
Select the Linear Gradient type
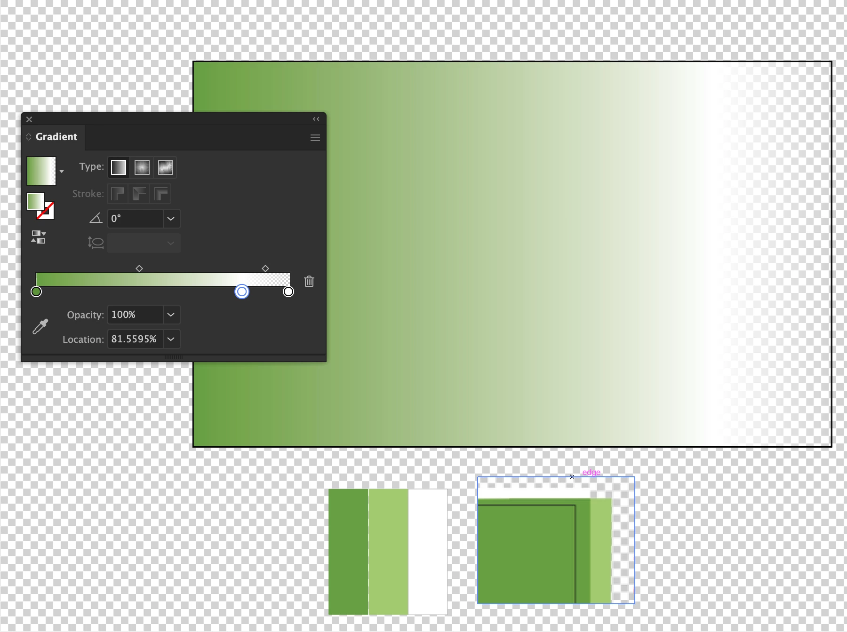[x=119, y=167]
